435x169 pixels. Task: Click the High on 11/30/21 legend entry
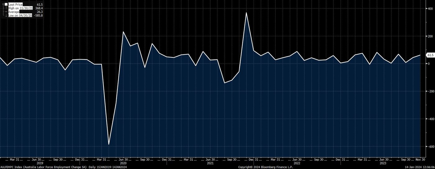coord(20,8)
